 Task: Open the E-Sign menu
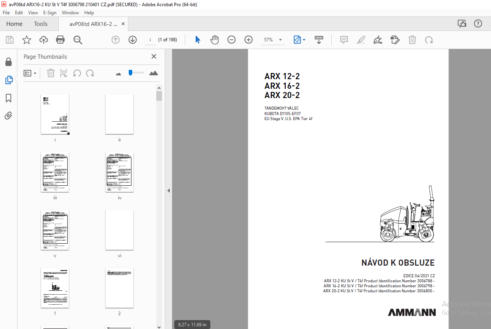click(50, 13)
